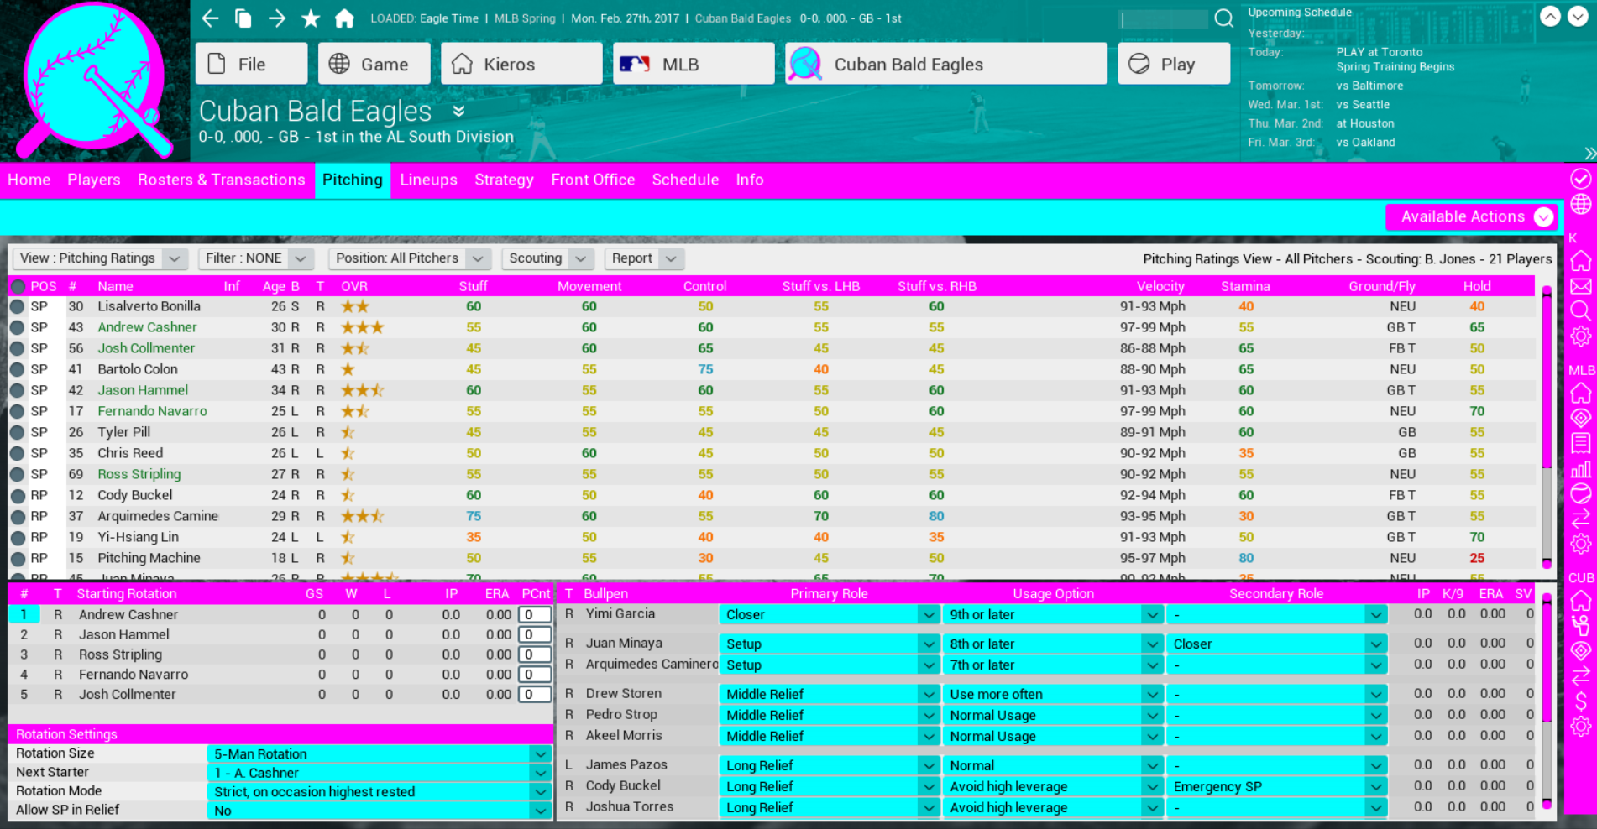This screenshot has width=1597, height=829.
Task: Open the Report dropdown
Action: [x=644, y=258]
